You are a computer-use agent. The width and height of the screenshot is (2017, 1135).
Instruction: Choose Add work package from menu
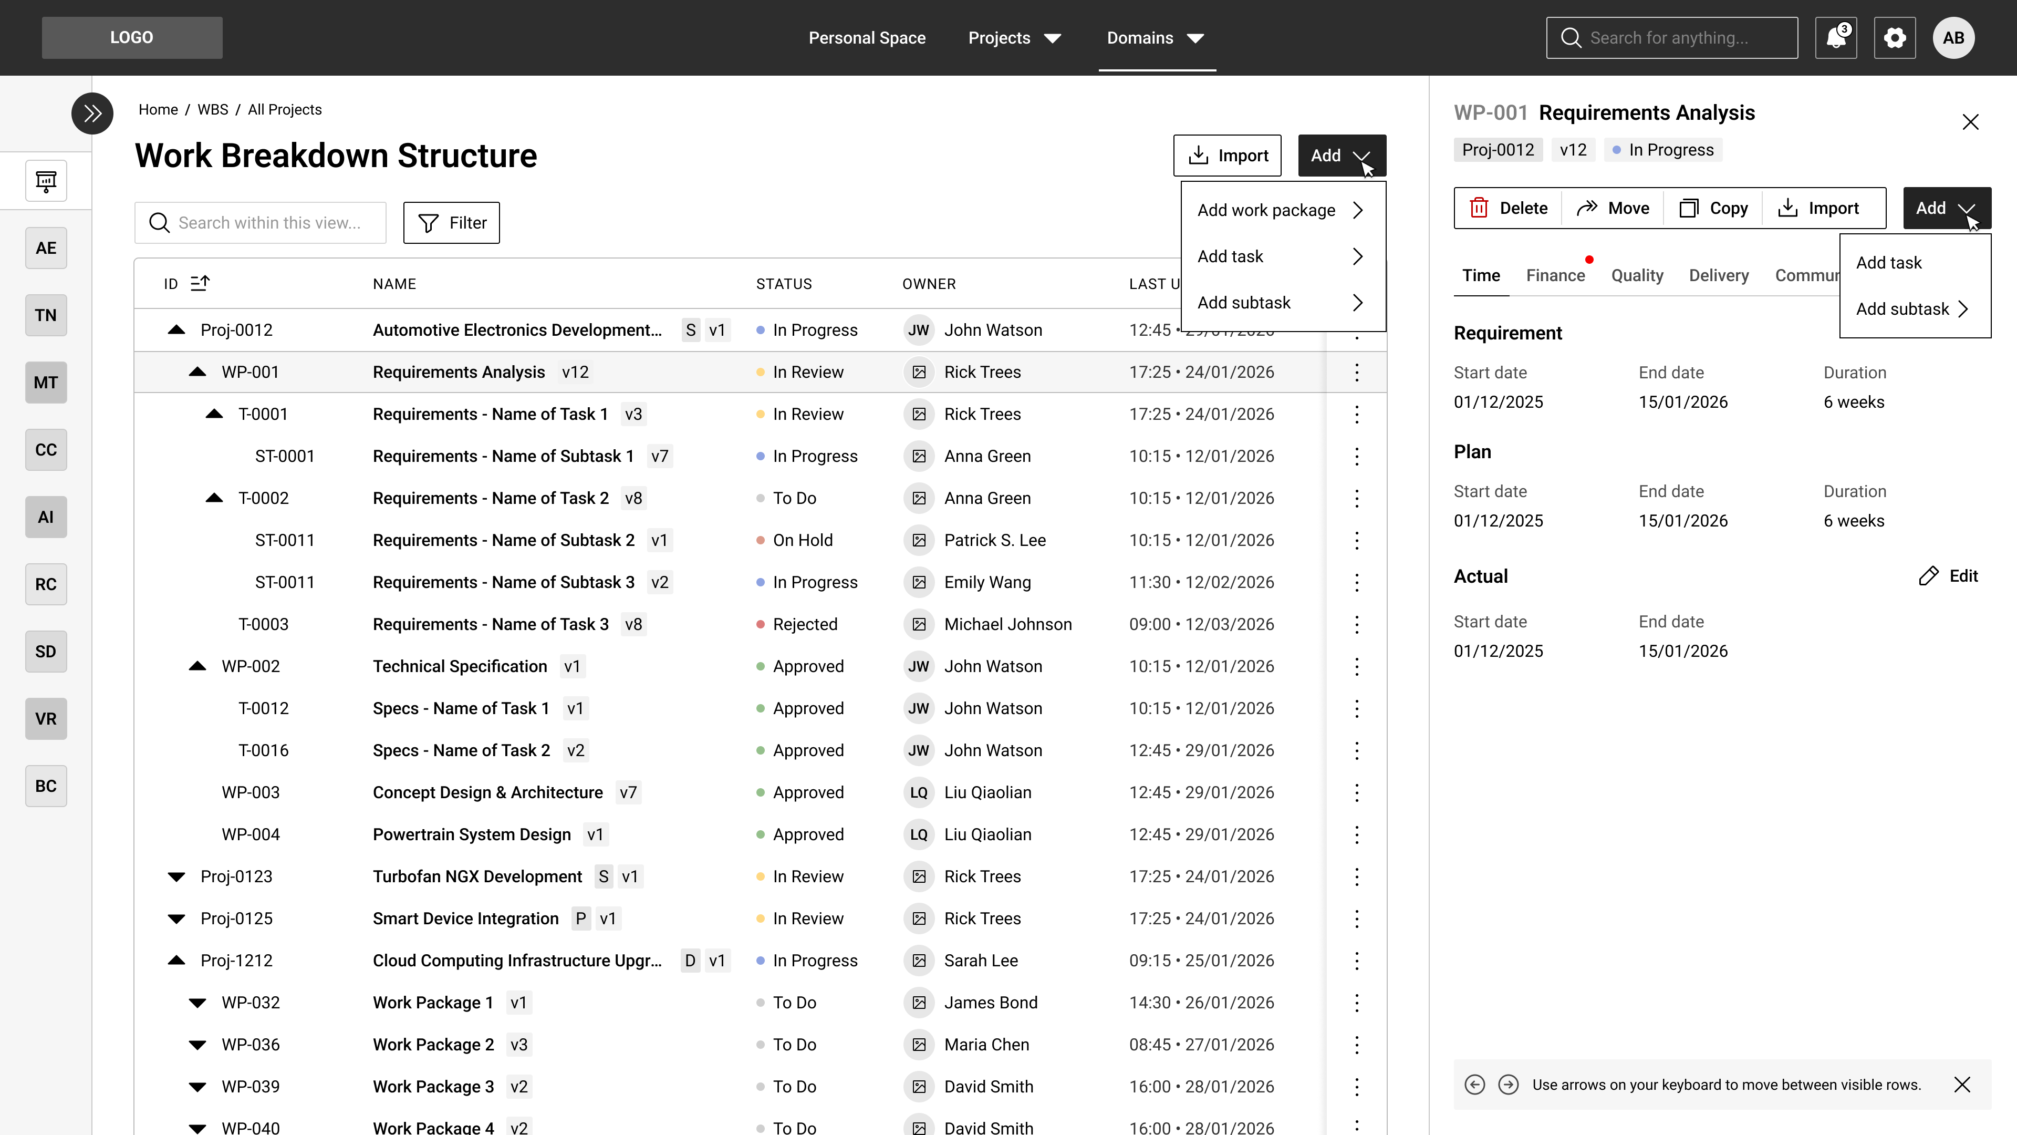[1283, 211]
